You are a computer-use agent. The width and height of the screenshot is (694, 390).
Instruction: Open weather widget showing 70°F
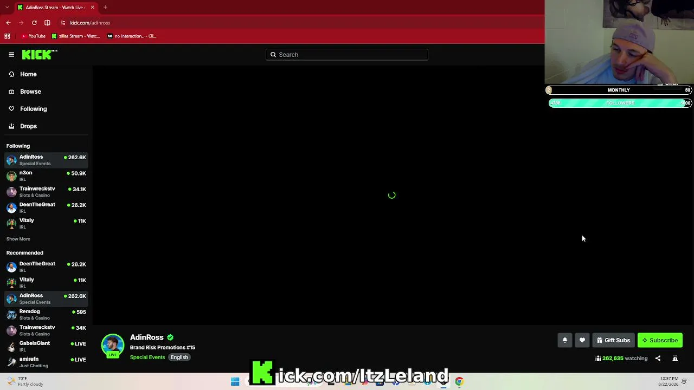(x=25, y=381)
